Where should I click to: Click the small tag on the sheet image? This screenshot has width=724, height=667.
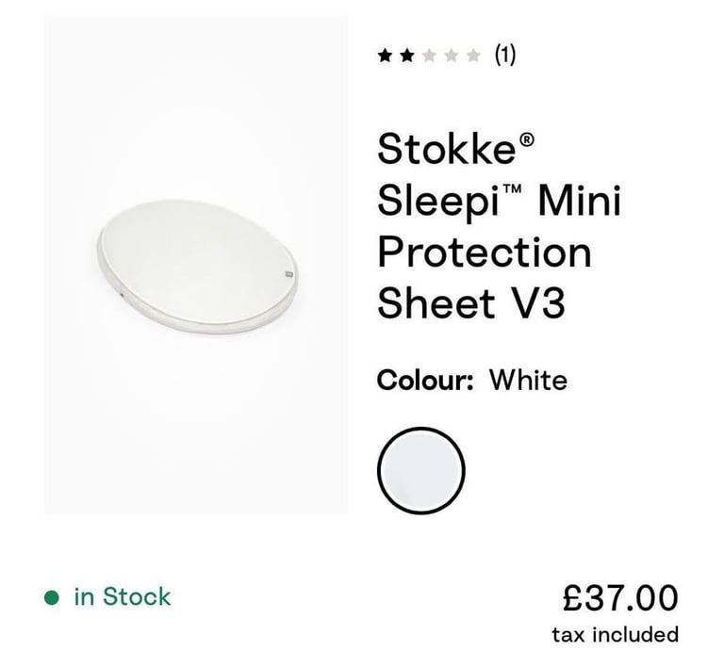pos(289,274)
